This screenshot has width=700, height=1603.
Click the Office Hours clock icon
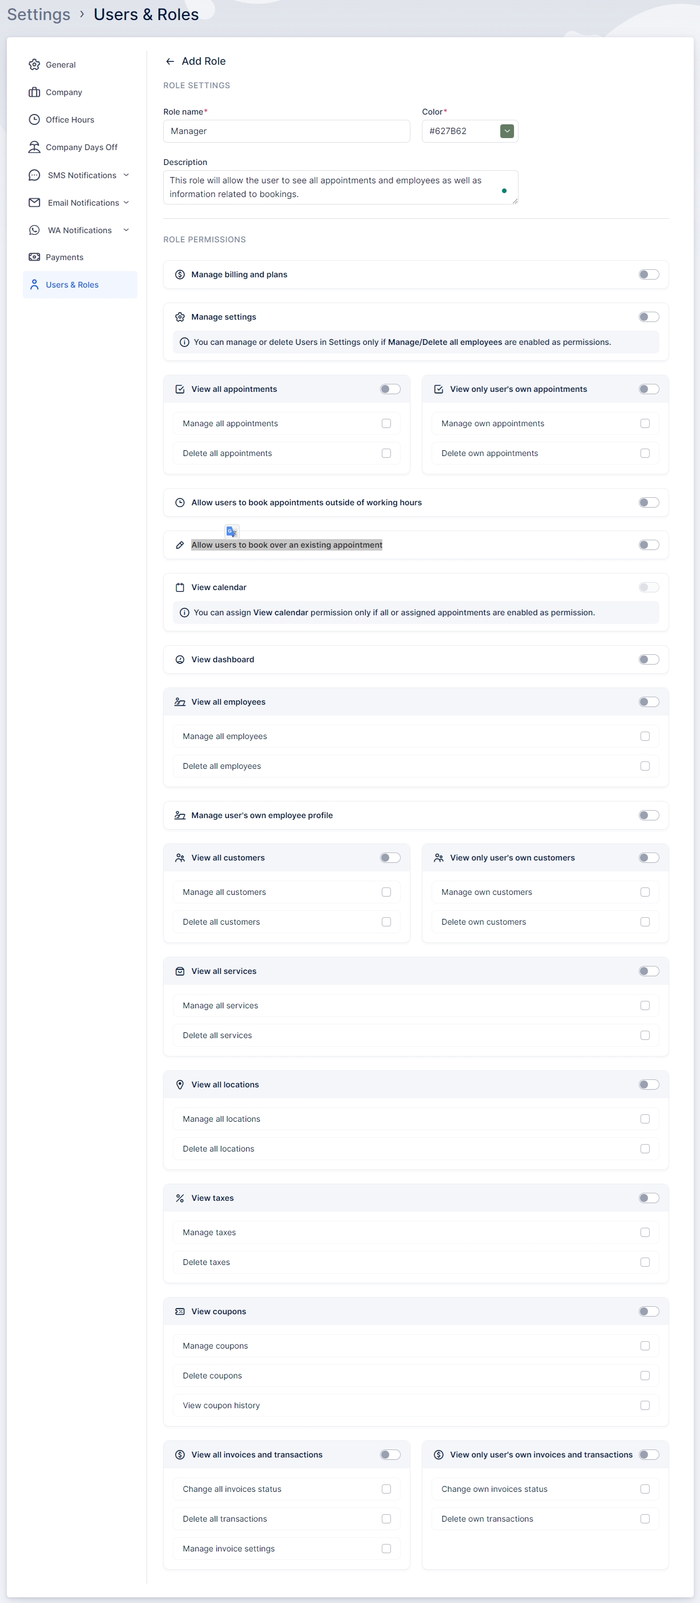pos(34,120)
